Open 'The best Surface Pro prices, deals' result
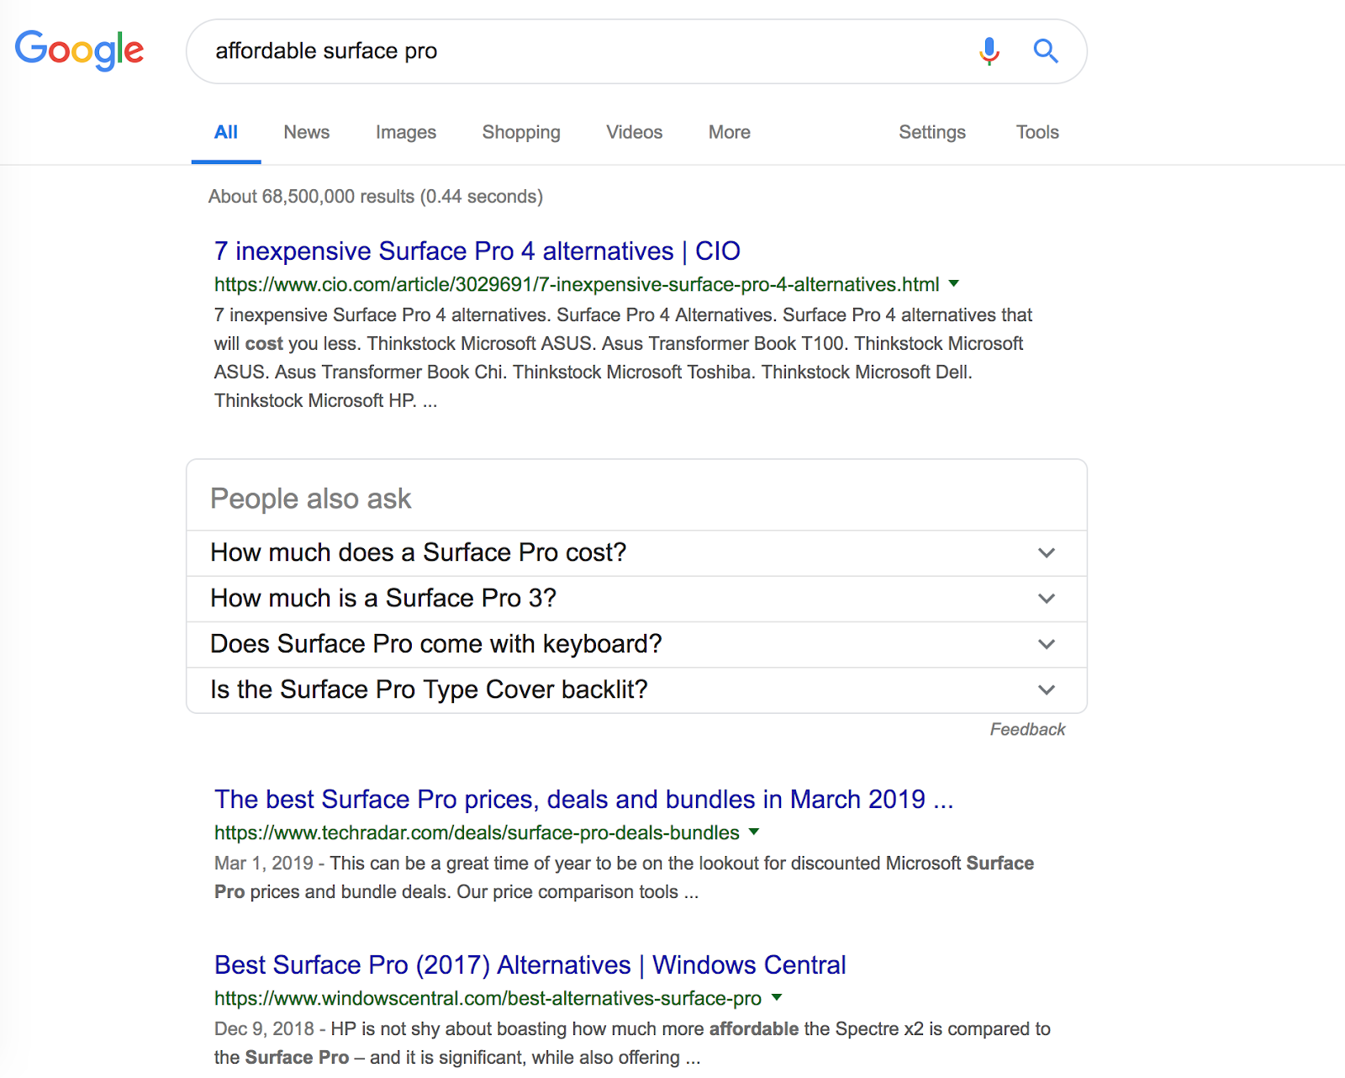 pyautogui.click(x=584, y=799)
